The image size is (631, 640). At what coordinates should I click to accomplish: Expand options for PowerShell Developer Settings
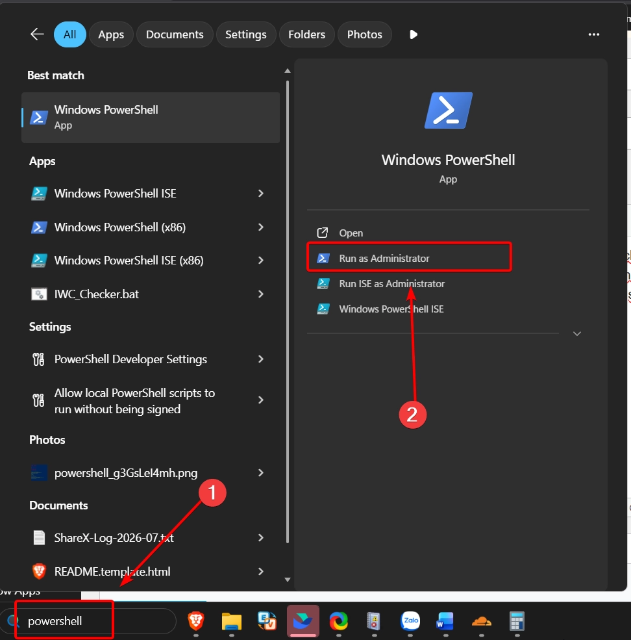click(x=261, y=359)
